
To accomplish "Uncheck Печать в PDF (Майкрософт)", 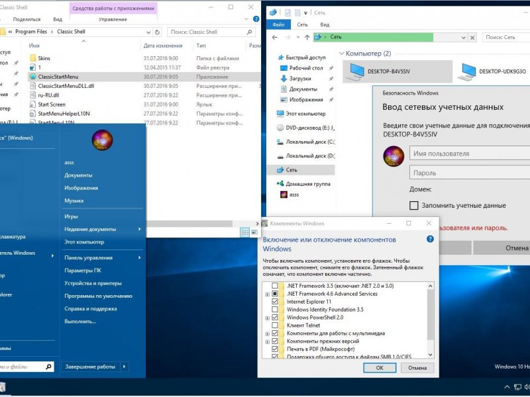I will pos(275,349).
